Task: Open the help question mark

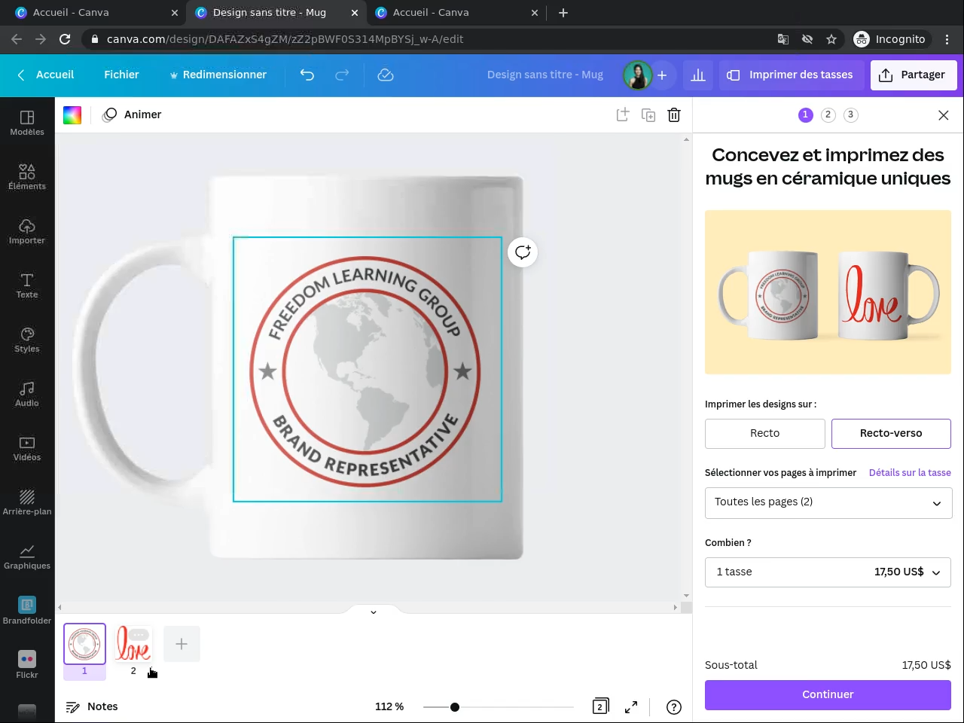Action: [x=674, y=706]
